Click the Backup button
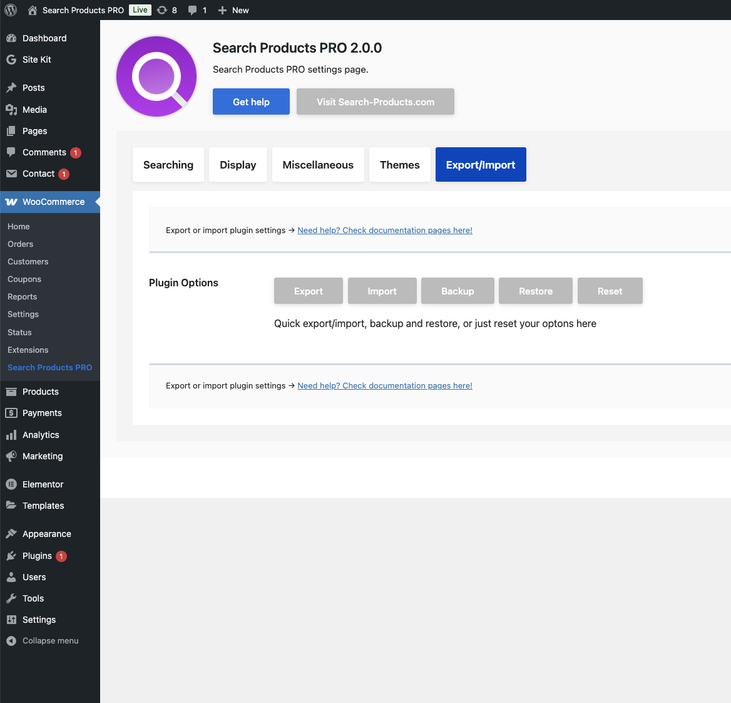This screenshot has width=731, height=703. pyautogui.click(x=458, y=291)
